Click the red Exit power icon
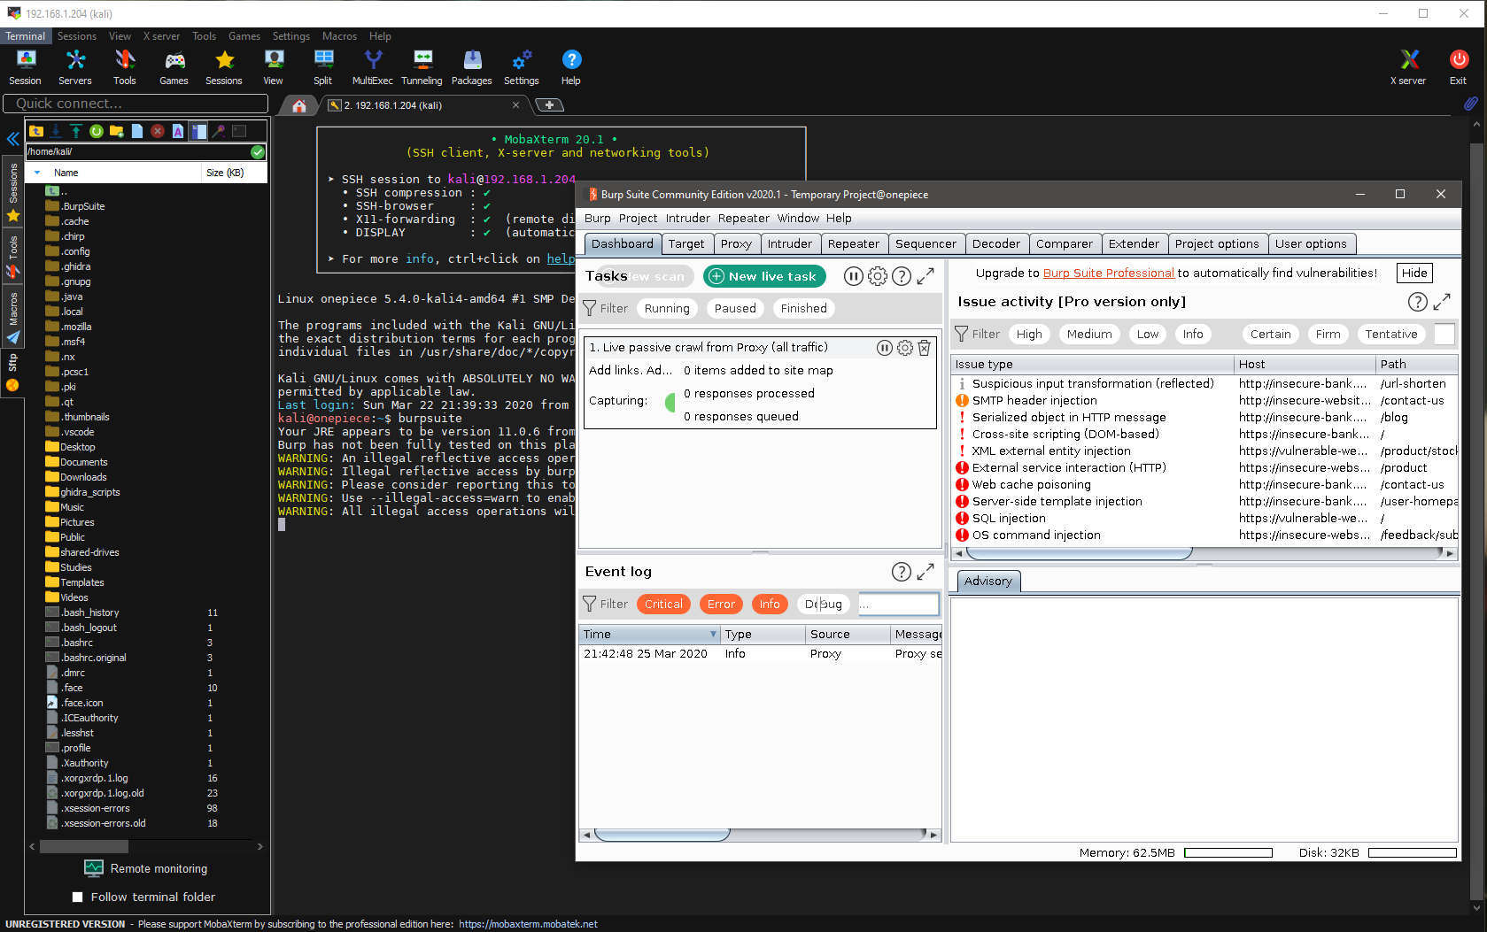 (1459, 67)
